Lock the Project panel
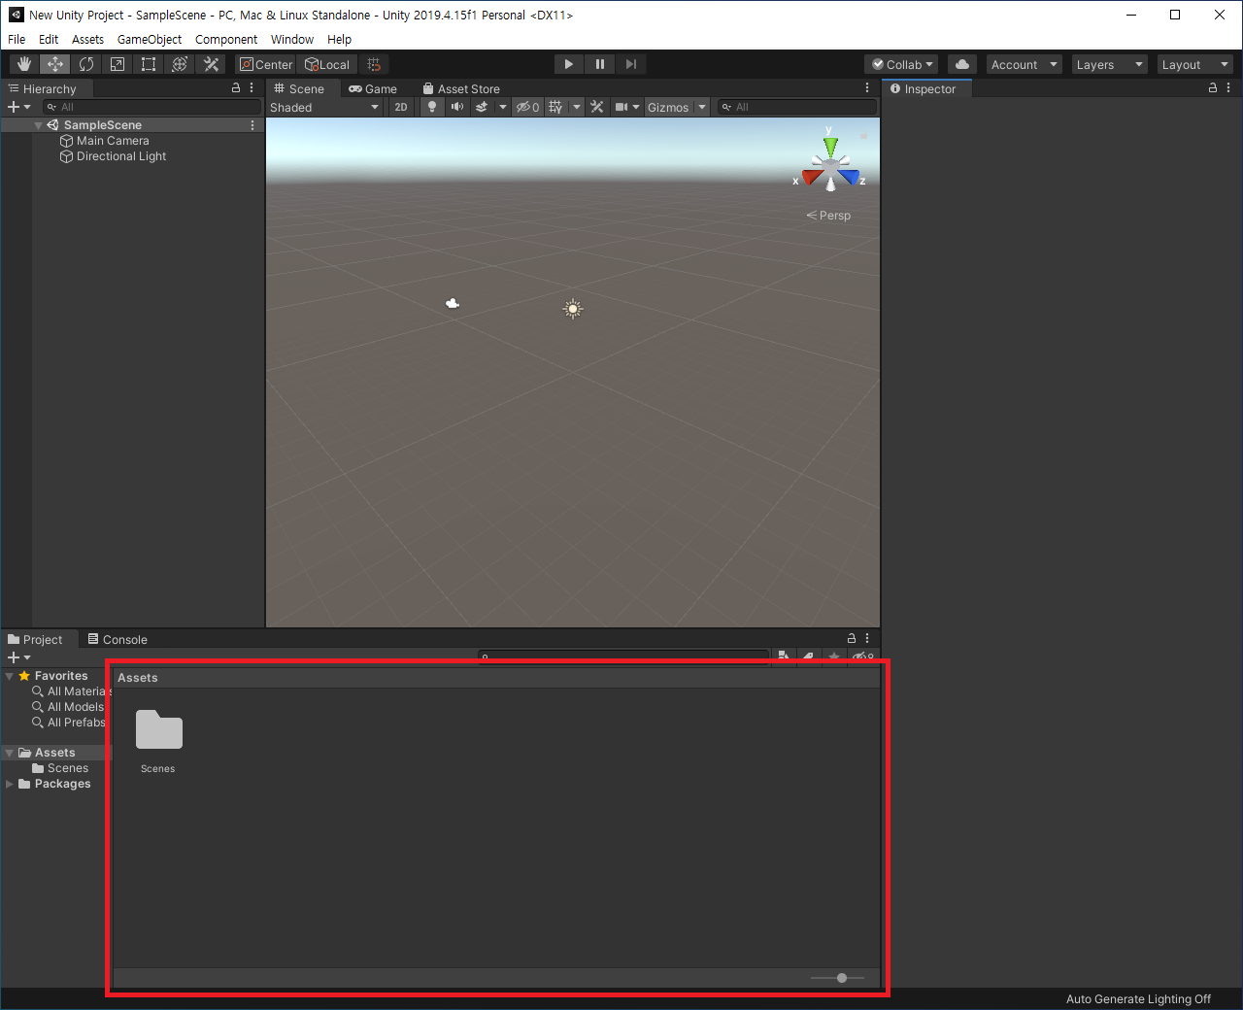 click(852, 638)
